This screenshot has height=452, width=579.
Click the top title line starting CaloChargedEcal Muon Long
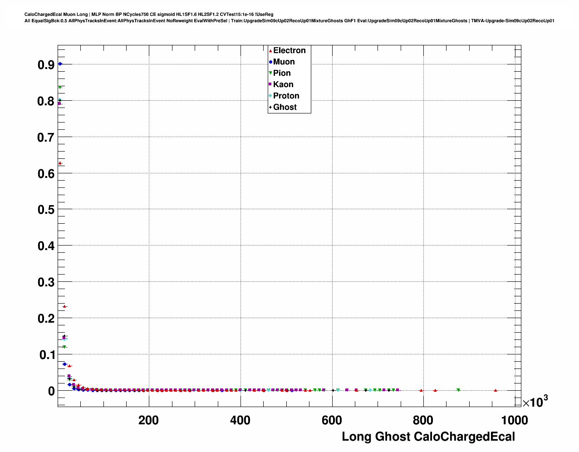[149, 15]
